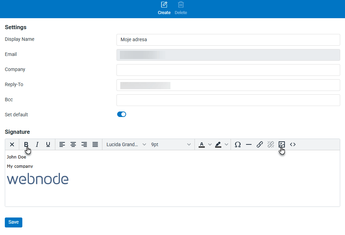Viewport: 345px width, 235px height.
Task: Click the Bcc input field
Action: click(228, 100)
